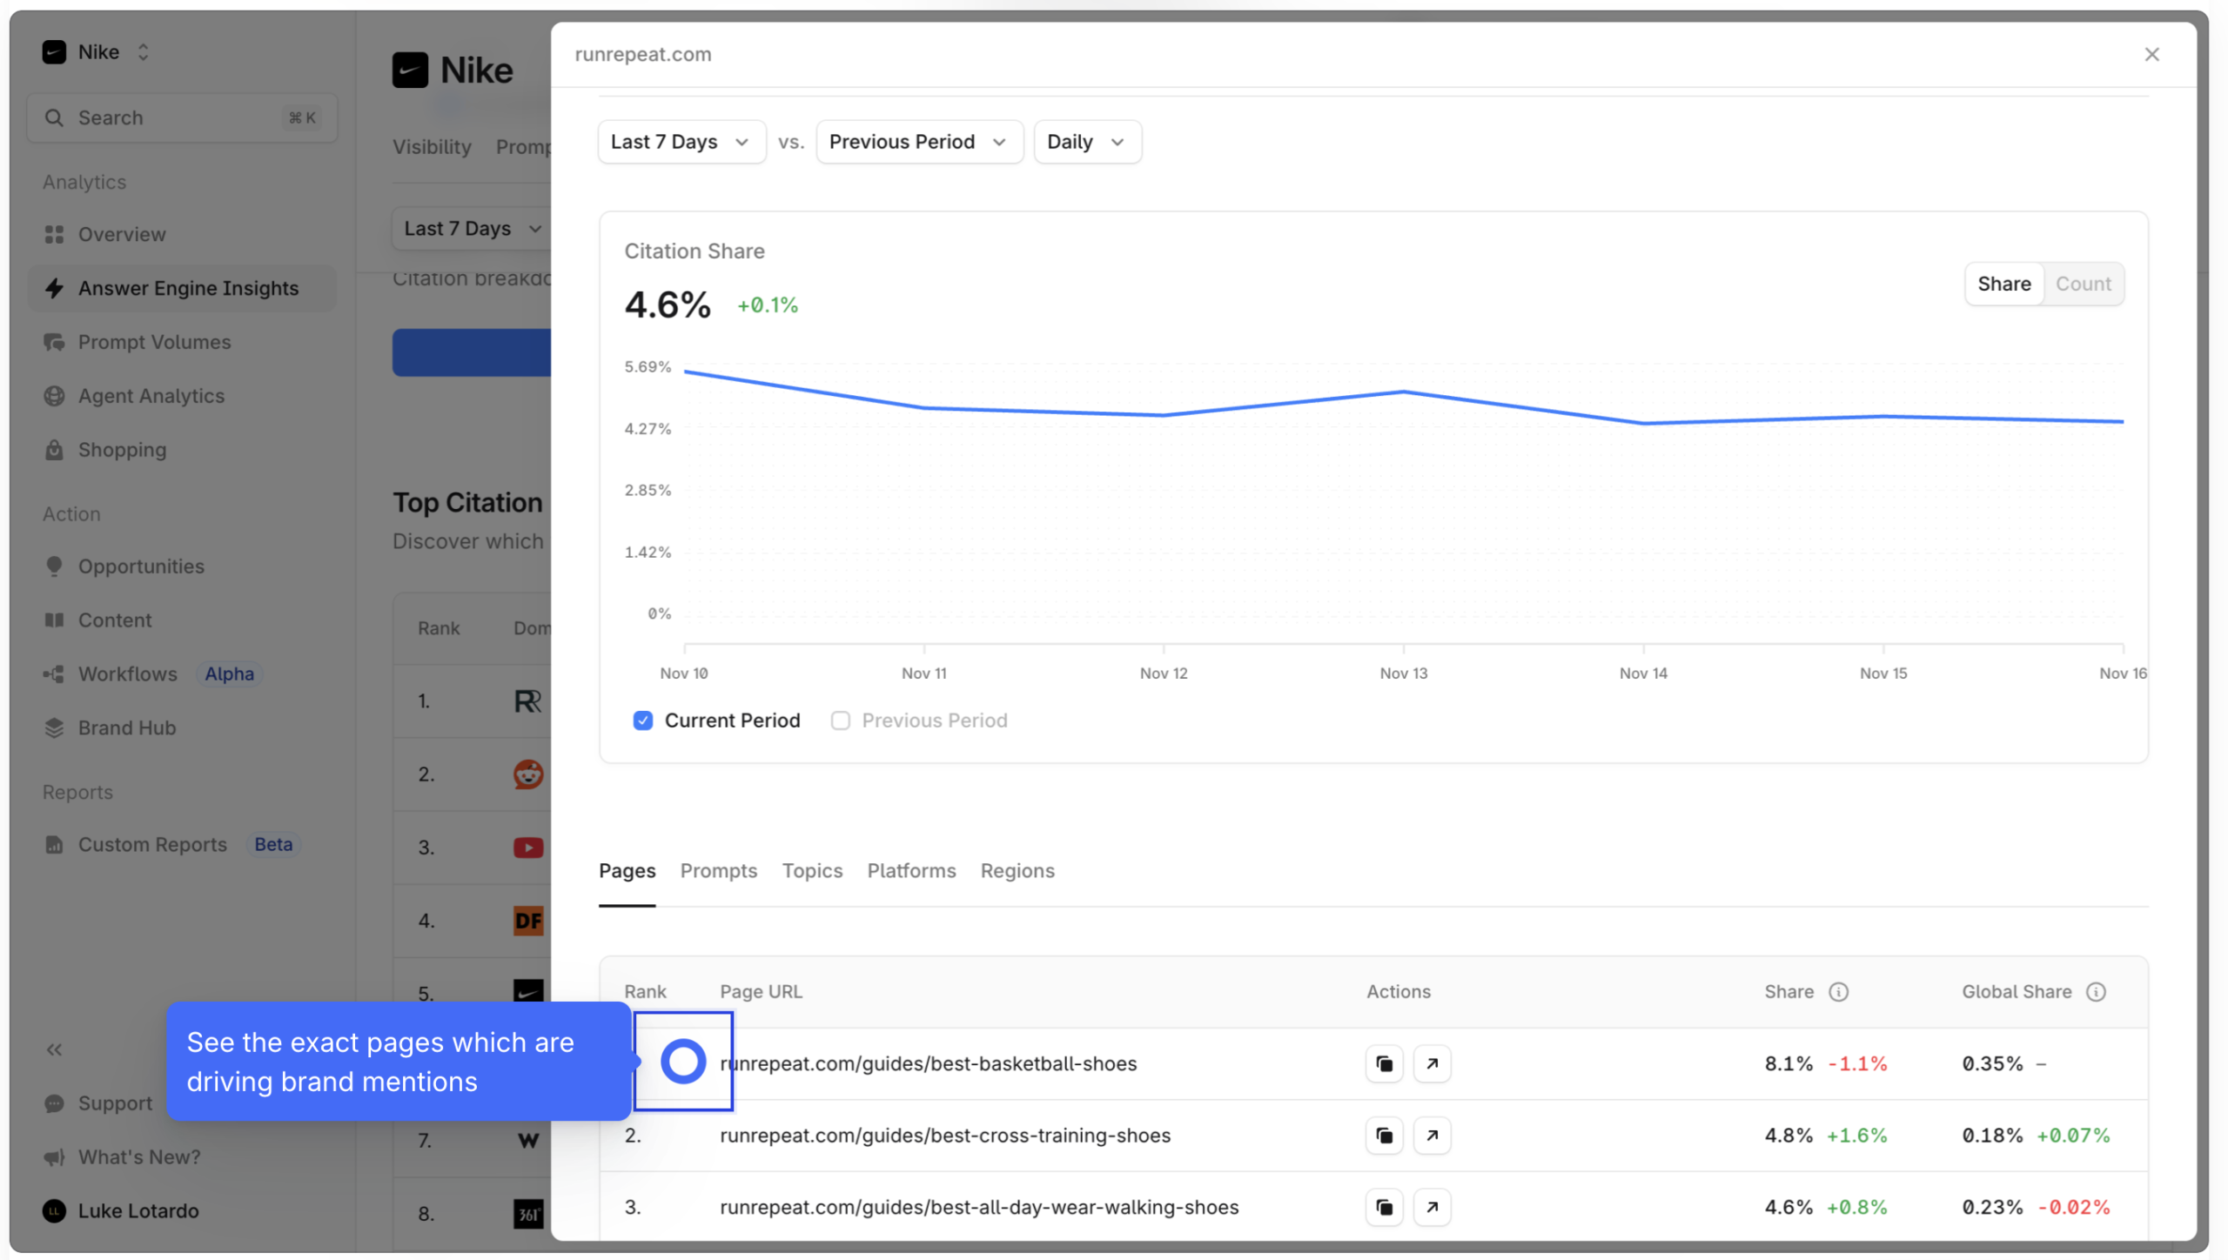This screenshot has height=1260, width=2228.
Task: Switch to the Regions tab
Action: pos(1017,871)
